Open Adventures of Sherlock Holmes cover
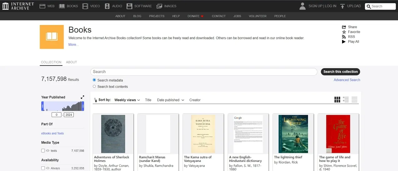This screenshot has width=398, height=171. (x=113, y=134)
